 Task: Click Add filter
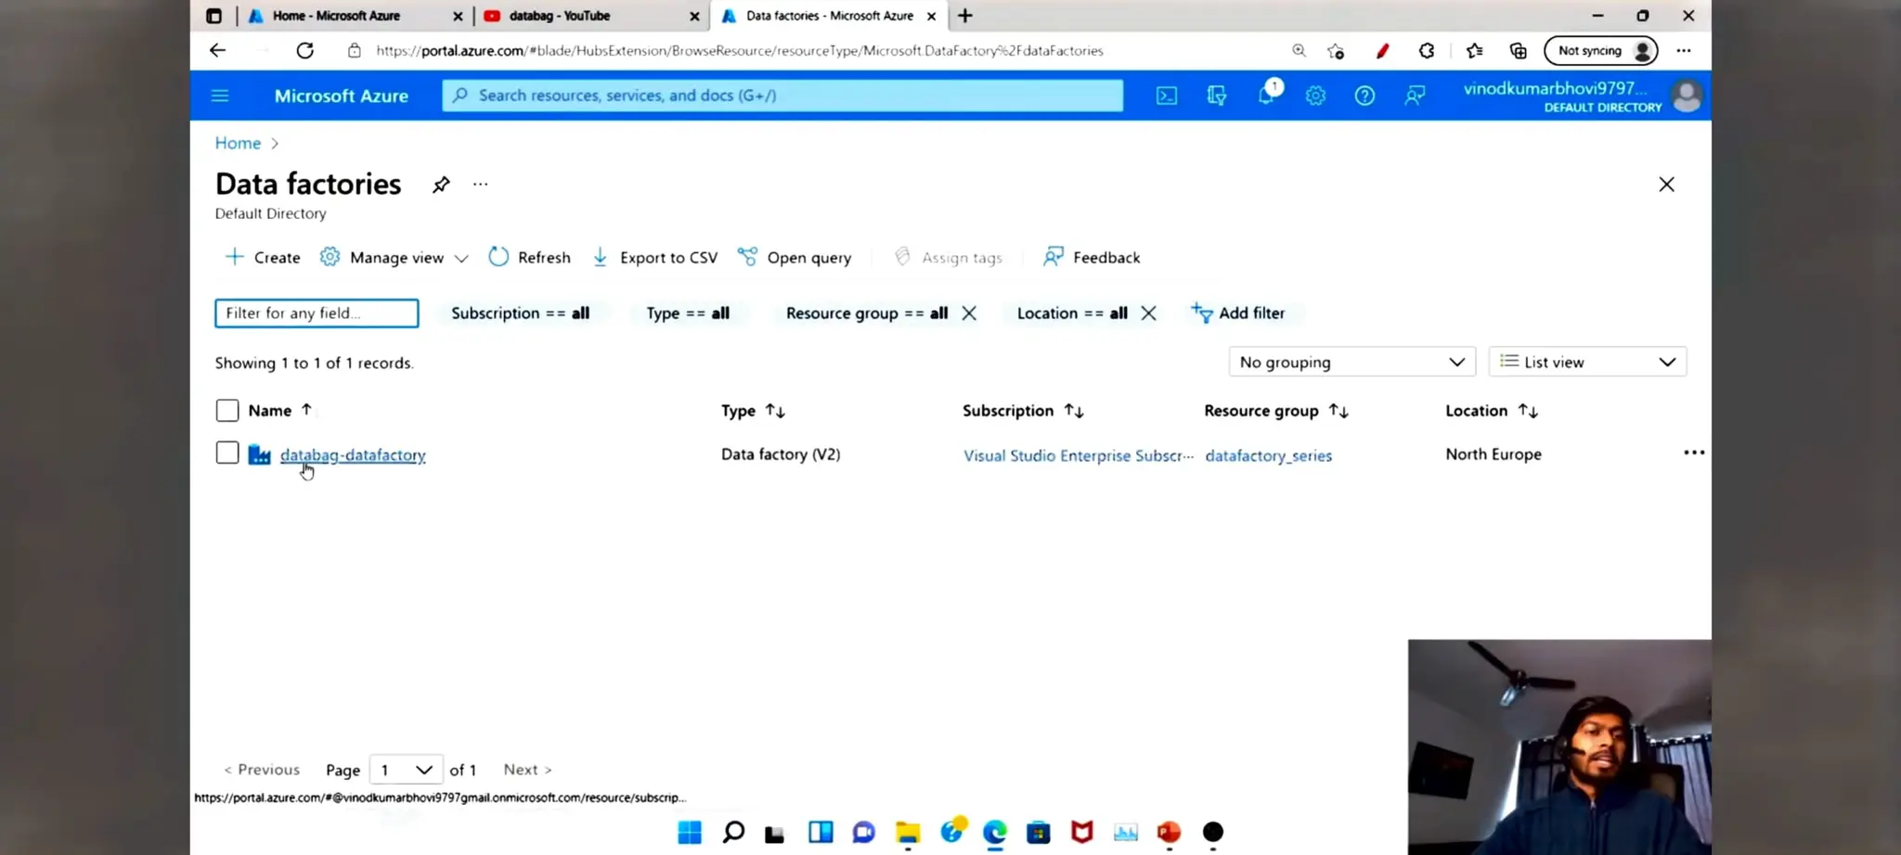pyautogui.click(x=1239, y=313)
